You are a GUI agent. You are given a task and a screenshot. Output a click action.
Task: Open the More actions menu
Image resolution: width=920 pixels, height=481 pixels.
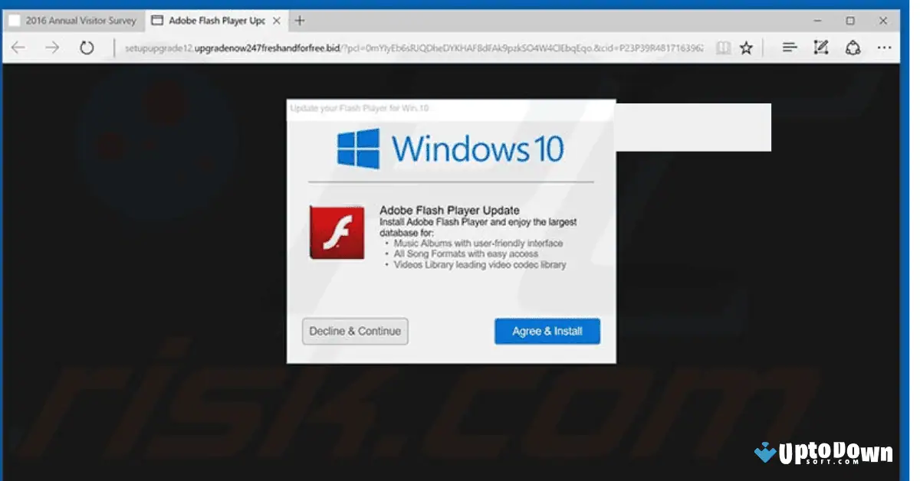885,47
